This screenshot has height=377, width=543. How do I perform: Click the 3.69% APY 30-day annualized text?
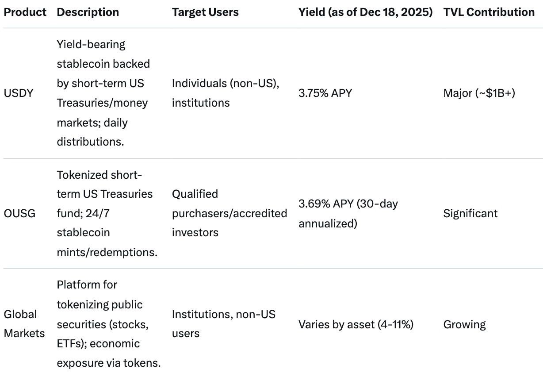pos(348,213)
